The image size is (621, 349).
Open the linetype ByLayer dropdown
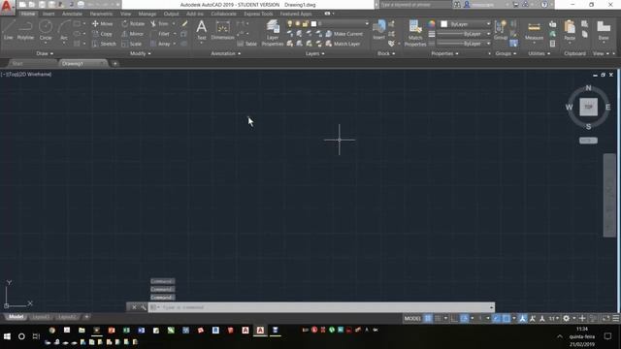point(464,44)
